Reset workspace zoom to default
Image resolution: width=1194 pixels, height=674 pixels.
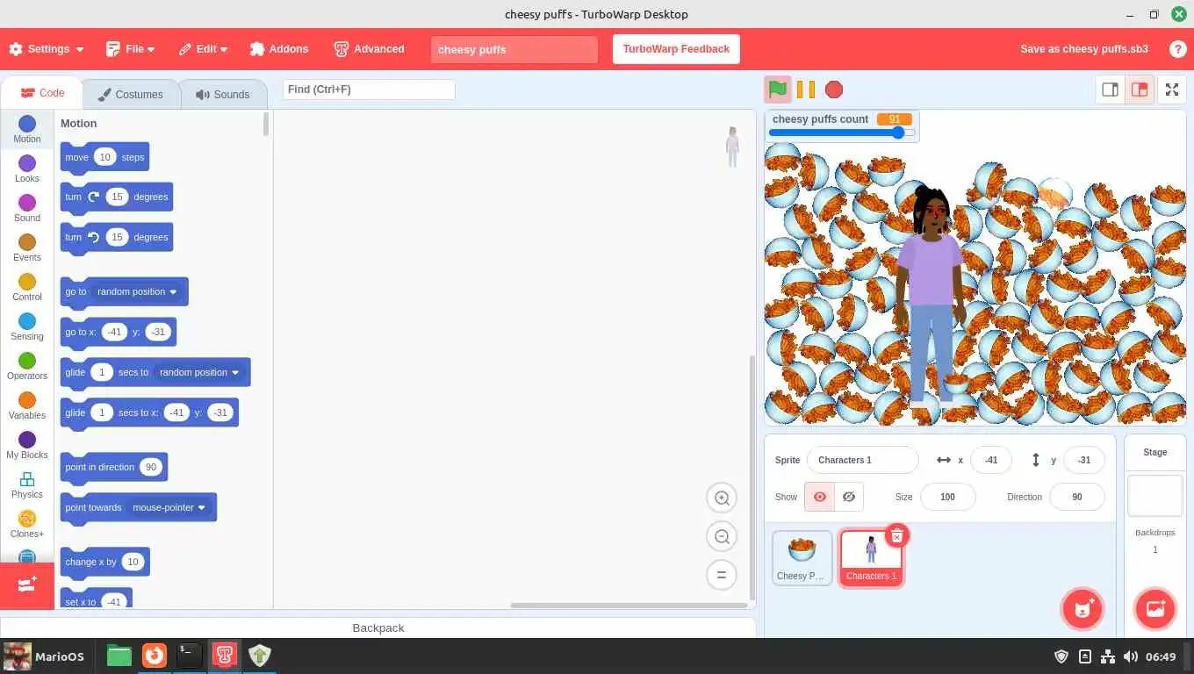722,575
